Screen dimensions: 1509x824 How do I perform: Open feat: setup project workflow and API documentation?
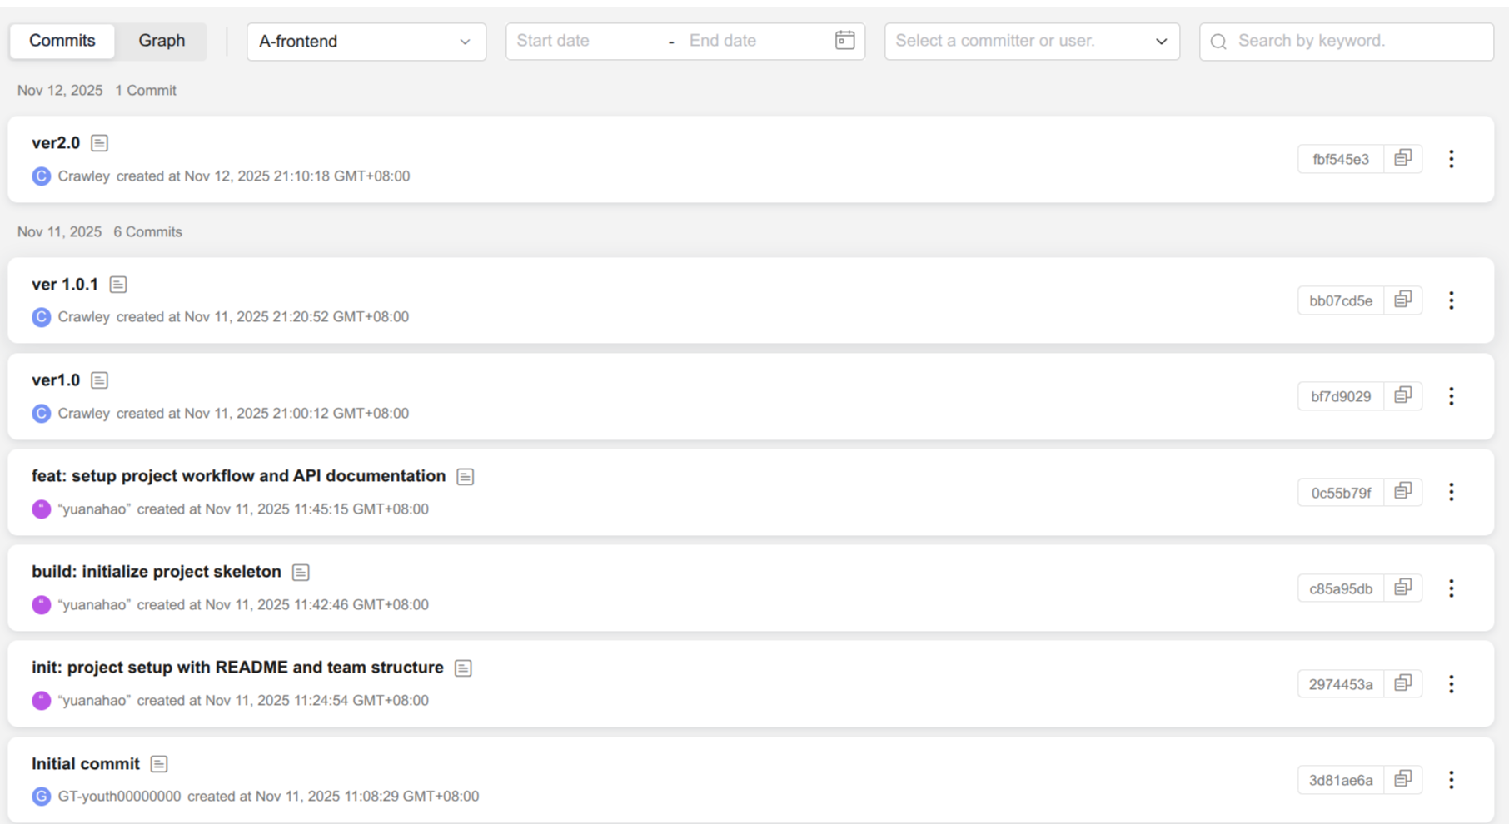239,476
